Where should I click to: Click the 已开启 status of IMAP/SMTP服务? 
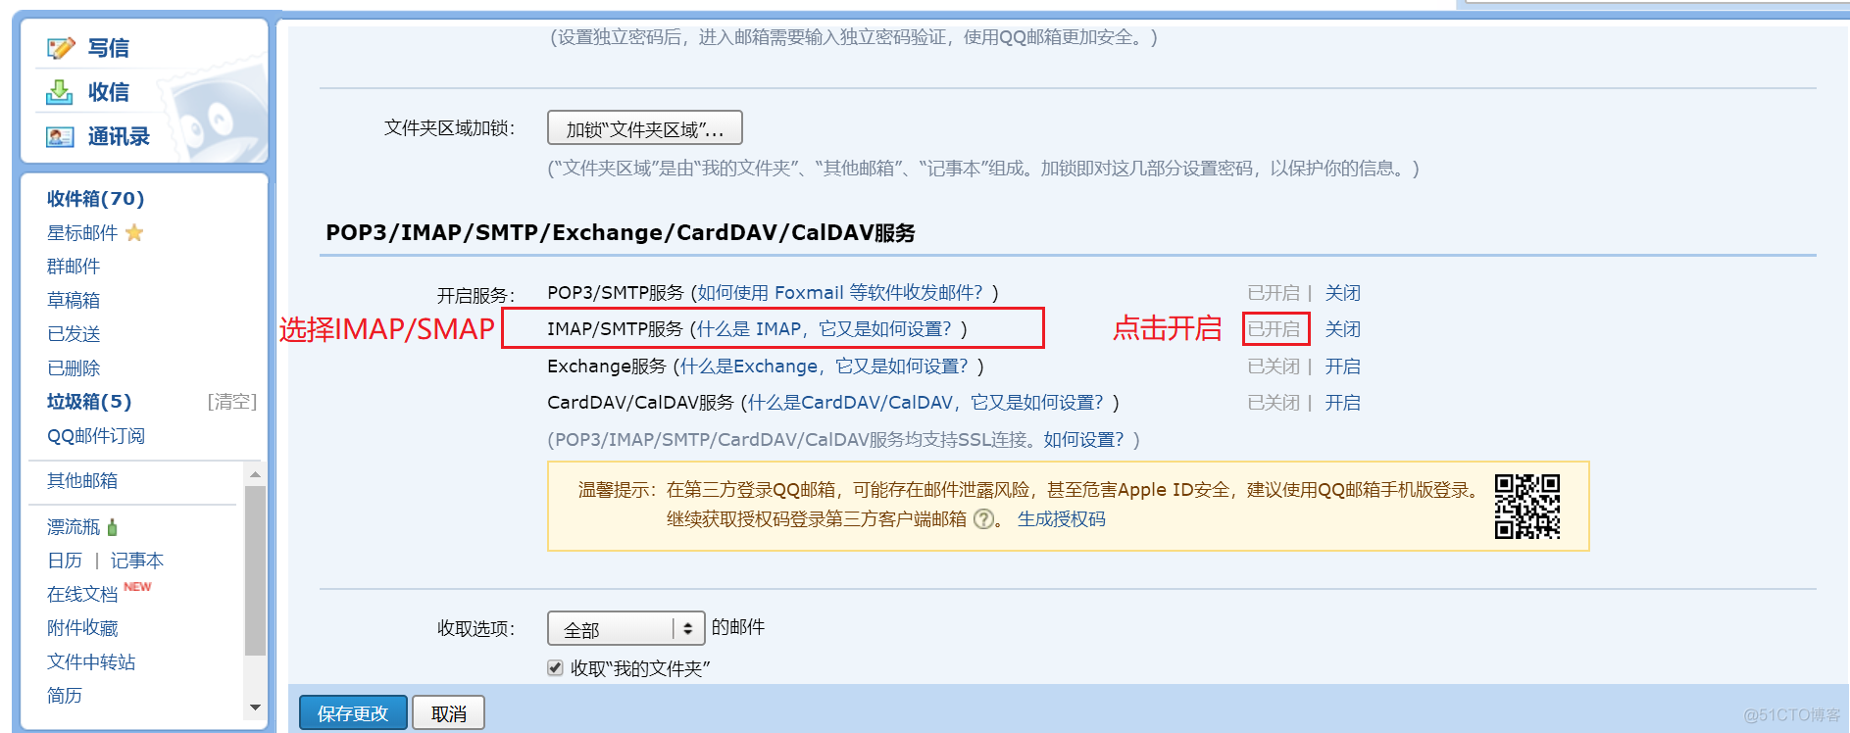[1275, 329]
